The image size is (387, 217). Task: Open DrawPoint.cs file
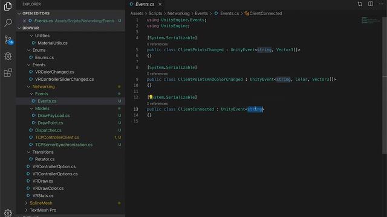[50, 123]
